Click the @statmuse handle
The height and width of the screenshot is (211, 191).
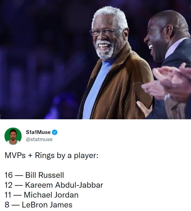pos(40,139)
